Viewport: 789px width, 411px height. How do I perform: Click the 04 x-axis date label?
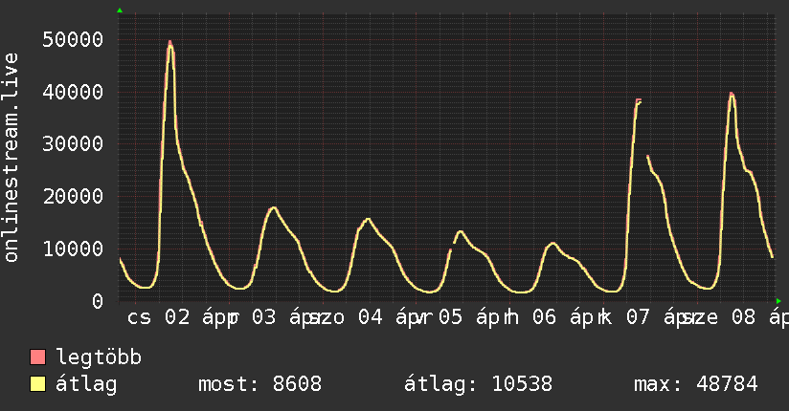(371, 317)
